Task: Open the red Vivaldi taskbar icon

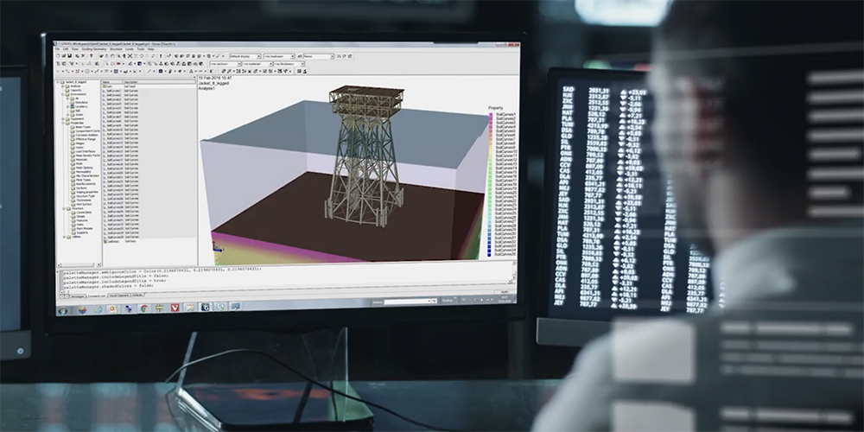Action: pyautogui.click(x=175, y=308)
